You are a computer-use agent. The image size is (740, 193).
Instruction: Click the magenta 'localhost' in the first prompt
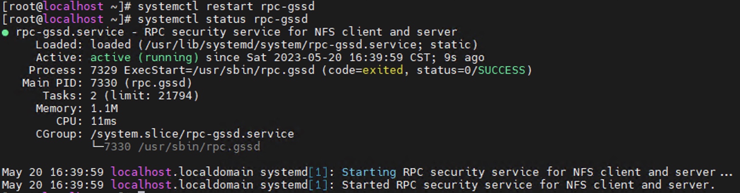(x=73, y=7)
